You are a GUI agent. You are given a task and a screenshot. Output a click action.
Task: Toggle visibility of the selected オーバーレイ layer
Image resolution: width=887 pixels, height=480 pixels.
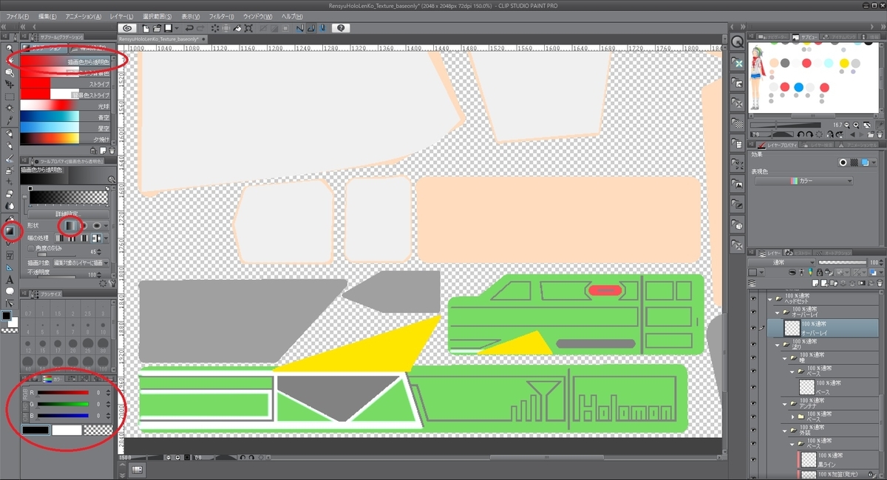753,328
